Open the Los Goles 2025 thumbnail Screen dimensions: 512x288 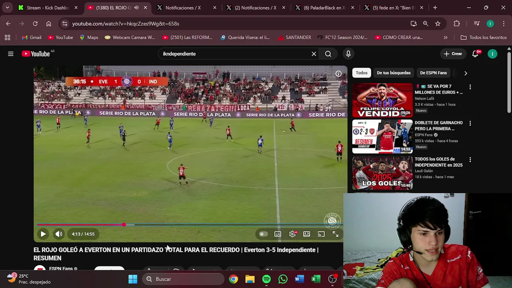[x=382, y=173]
